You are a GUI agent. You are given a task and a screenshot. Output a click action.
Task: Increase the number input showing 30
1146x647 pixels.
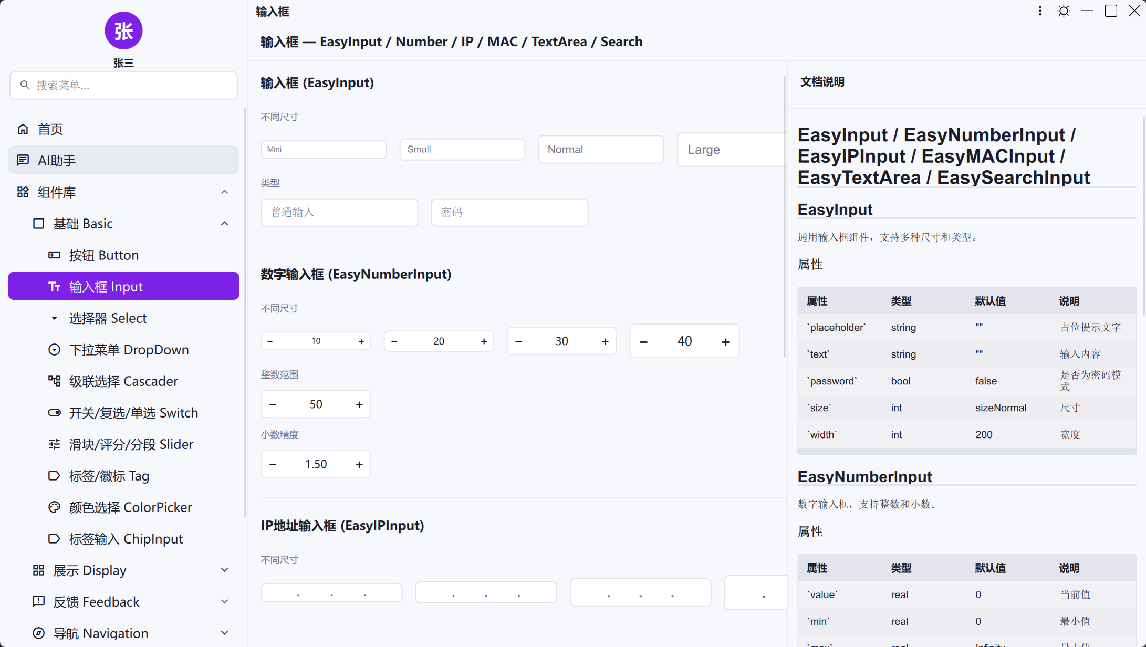(605, 341)
